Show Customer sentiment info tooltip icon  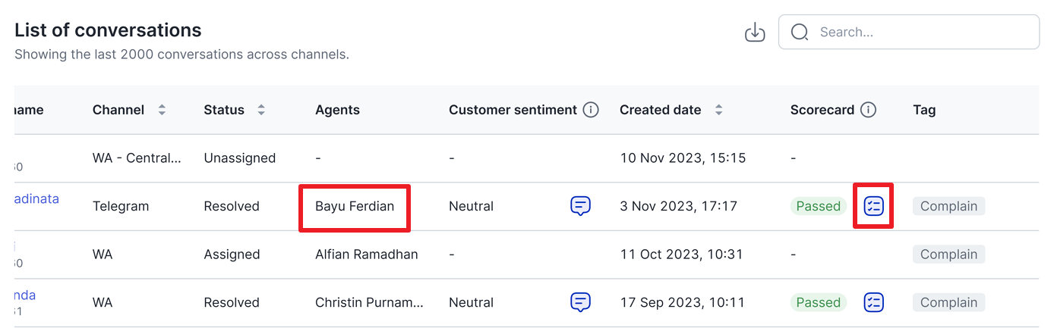[591, 110]
